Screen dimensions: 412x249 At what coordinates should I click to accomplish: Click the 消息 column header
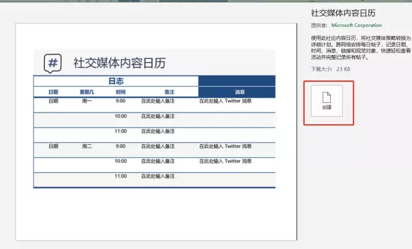tap(240, 92)
